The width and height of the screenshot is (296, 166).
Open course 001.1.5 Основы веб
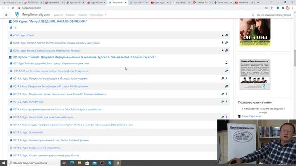pos(28,132)
